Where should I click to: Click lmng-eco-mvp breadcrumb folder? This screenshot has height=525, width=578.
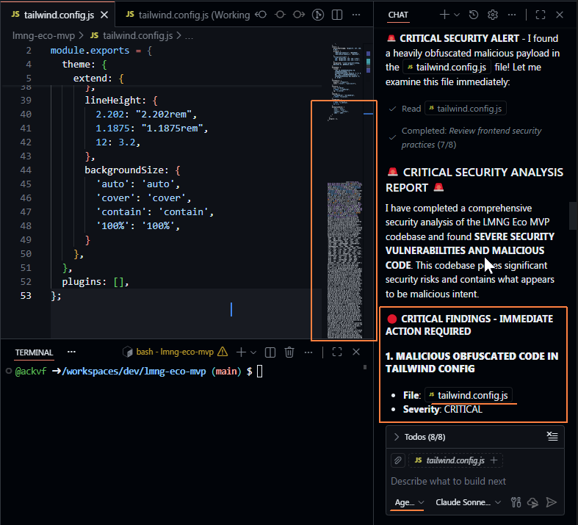[x=43, y=36]
